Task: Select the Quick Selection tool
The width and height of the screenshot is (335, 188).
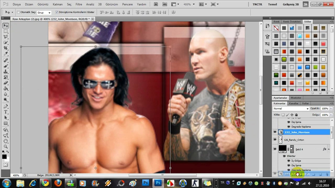Action: pyautogui.click(x=6, y=43)
